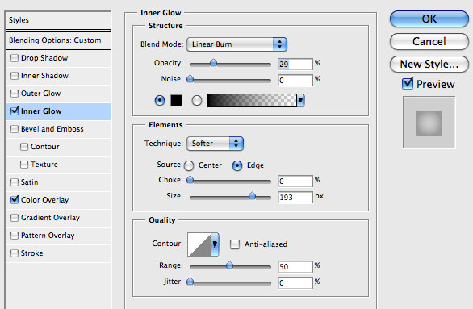Click the Jitter percentage field
The height and width of the screenshot is (309, 473).
(x=295, y=282)
